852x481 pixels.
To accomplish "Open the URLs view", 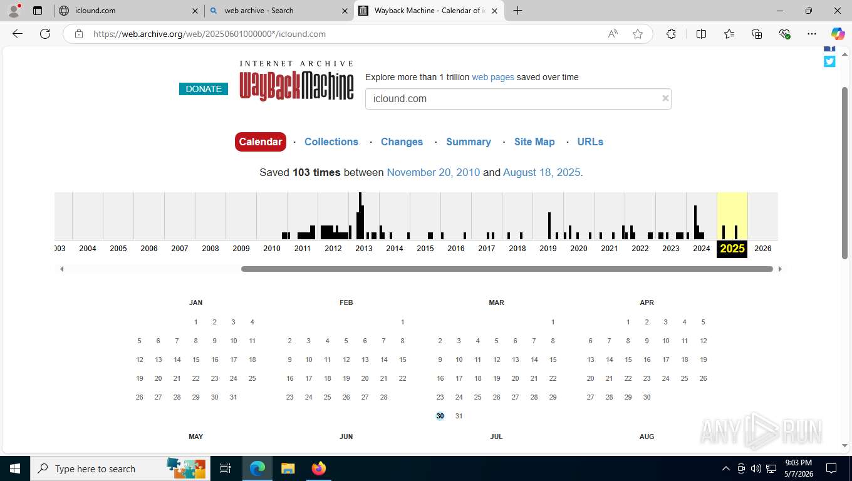I will [x=590, y=142].
